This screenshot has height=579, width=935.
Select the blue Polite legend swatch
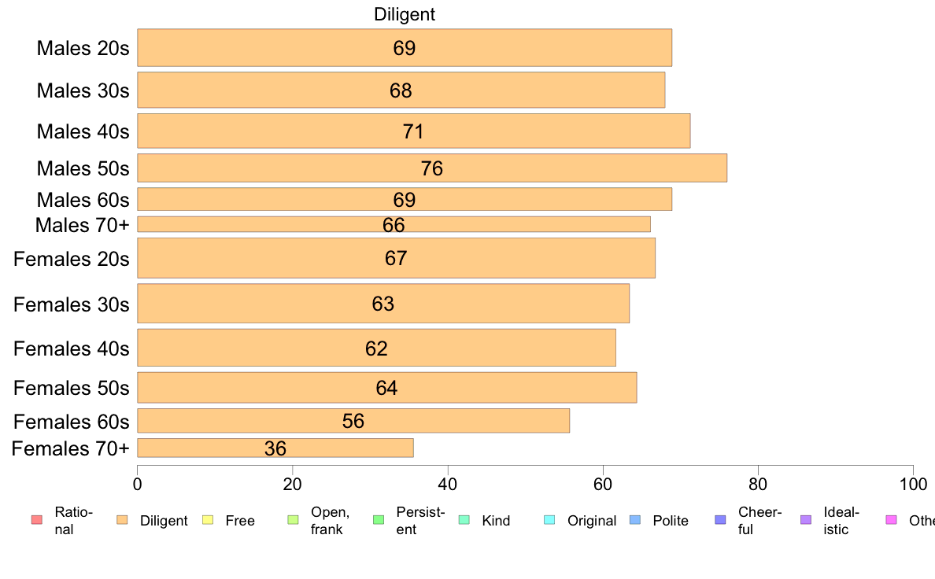click(x=635, y=520)
